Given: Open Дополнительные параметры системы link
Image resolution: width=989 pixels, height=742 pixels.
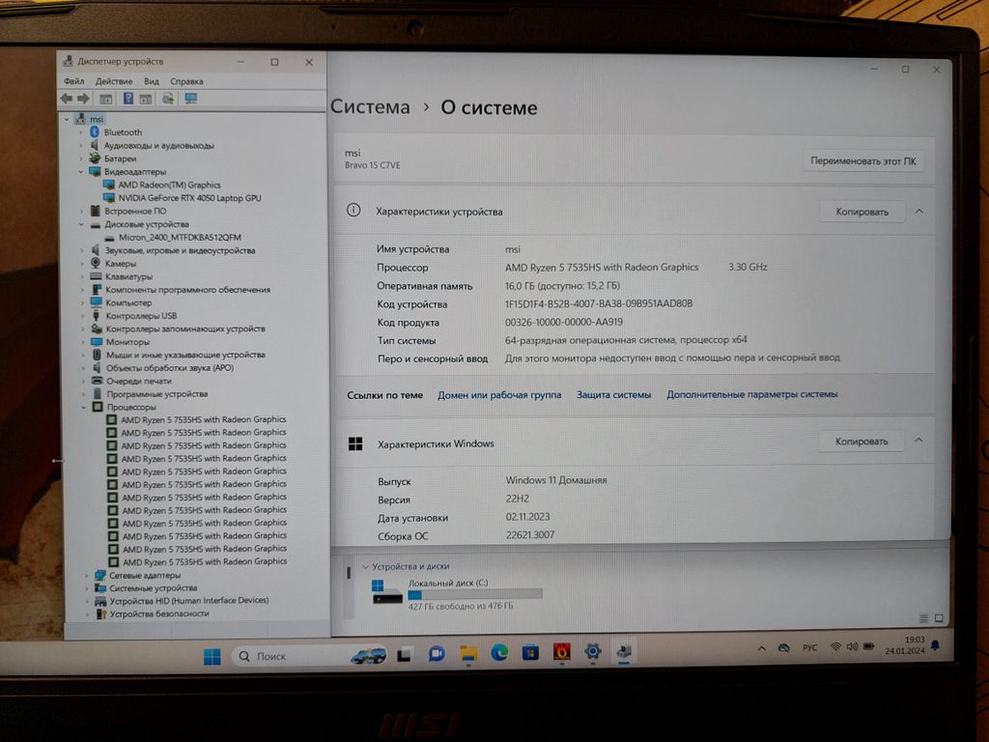Looking at the screenshot, I should 752,394.
